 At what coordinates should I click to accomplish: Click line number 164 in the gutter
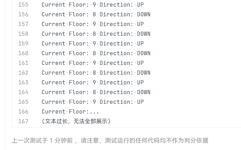tap(23, 92)
